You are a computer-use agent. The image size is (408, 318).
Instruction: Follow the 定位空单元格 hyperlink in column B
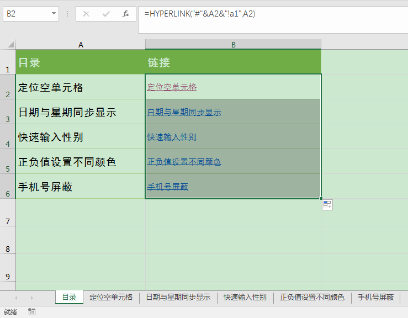pos(172,87)
